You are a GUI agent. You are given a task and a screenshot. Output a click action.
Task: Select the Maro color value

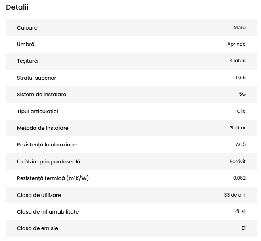coord(239,27)
